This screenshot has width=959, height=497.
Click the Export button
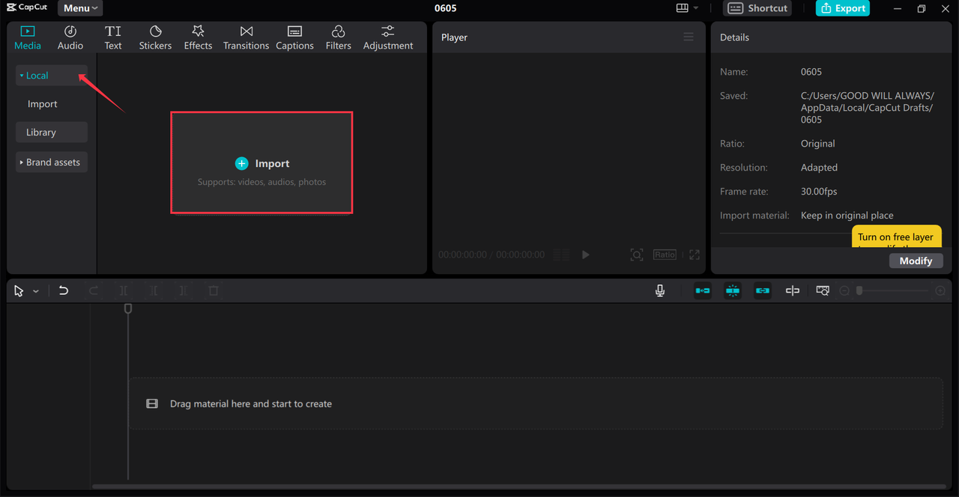[x=843, y=8]
